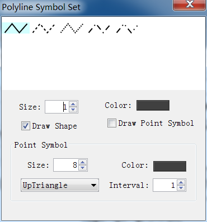Decrease the Interval value with down arrow
This screenshot has height=222, width=207.
click(181, 188)
